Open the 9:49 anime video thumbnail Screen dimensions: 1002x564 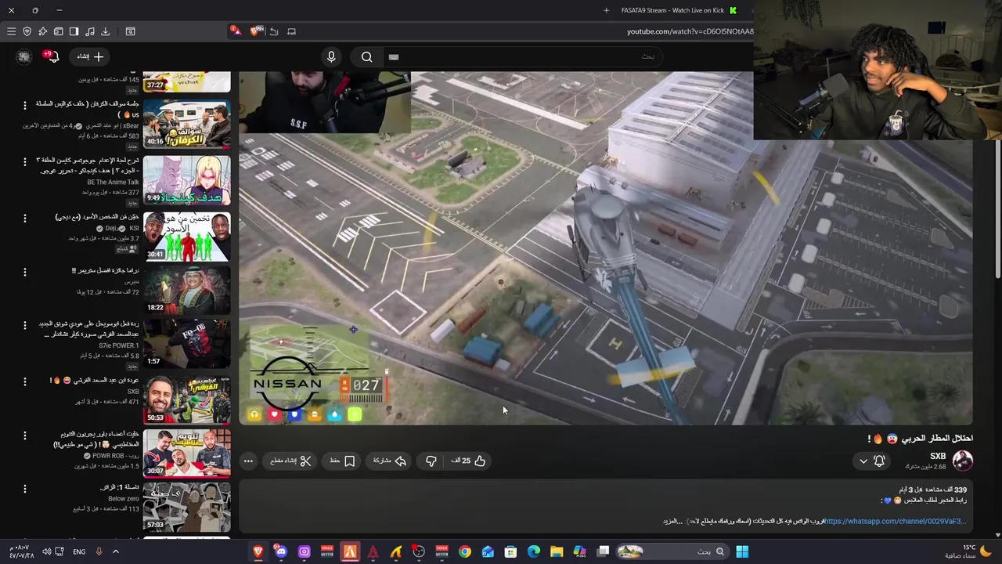tap(187, 179)
